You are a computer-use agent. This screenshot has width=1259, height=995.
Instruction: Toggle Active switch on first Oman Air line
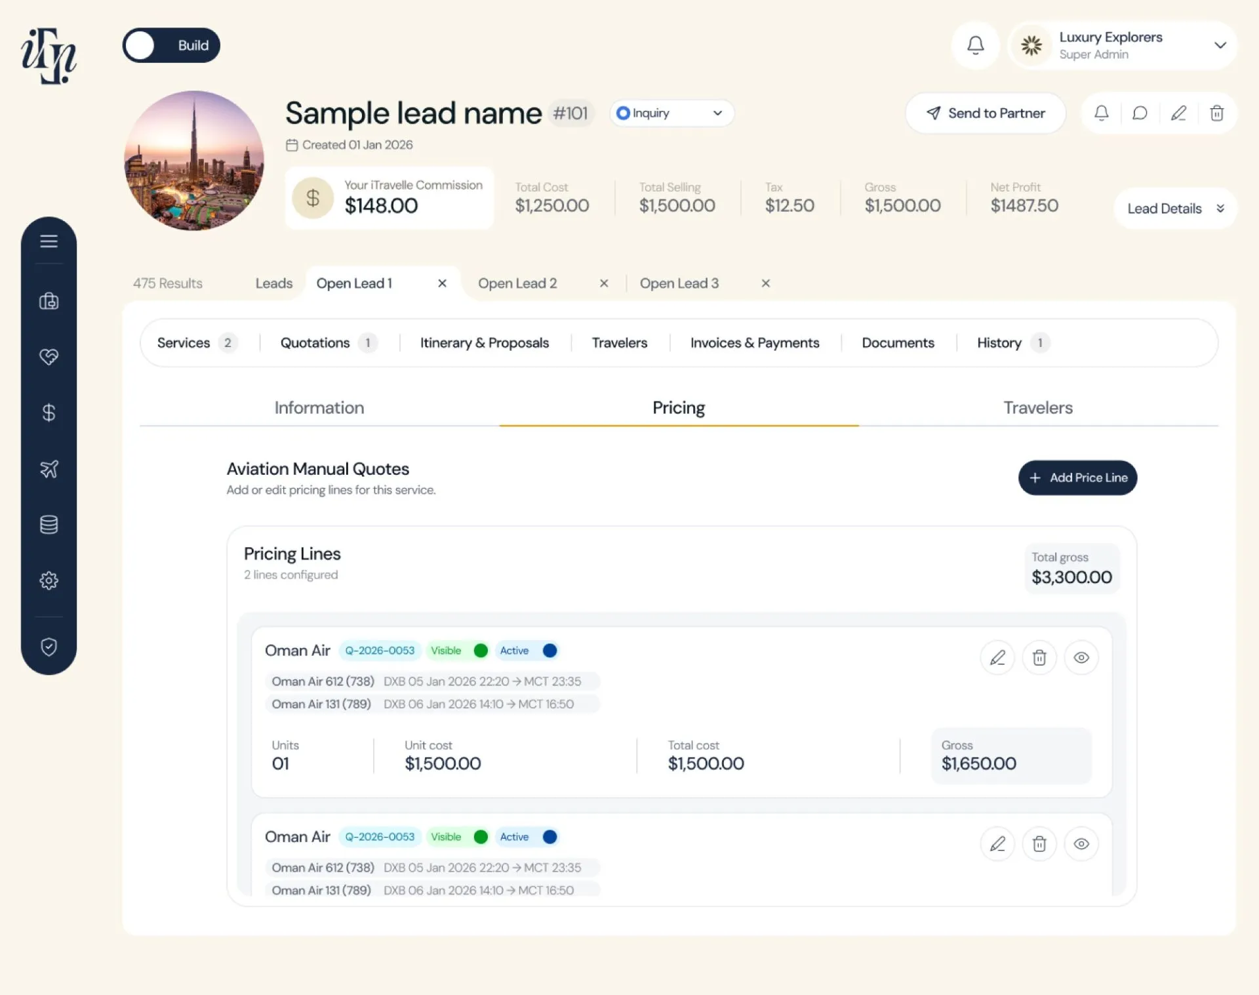tap(550, 650)
